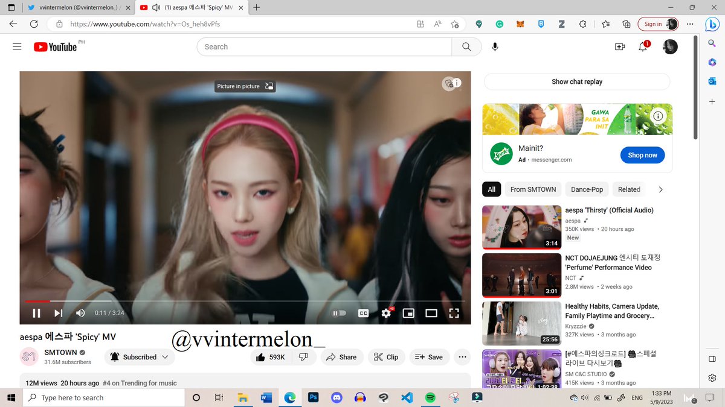Open Visual Studio Code from taskbar

coord(407,397)
